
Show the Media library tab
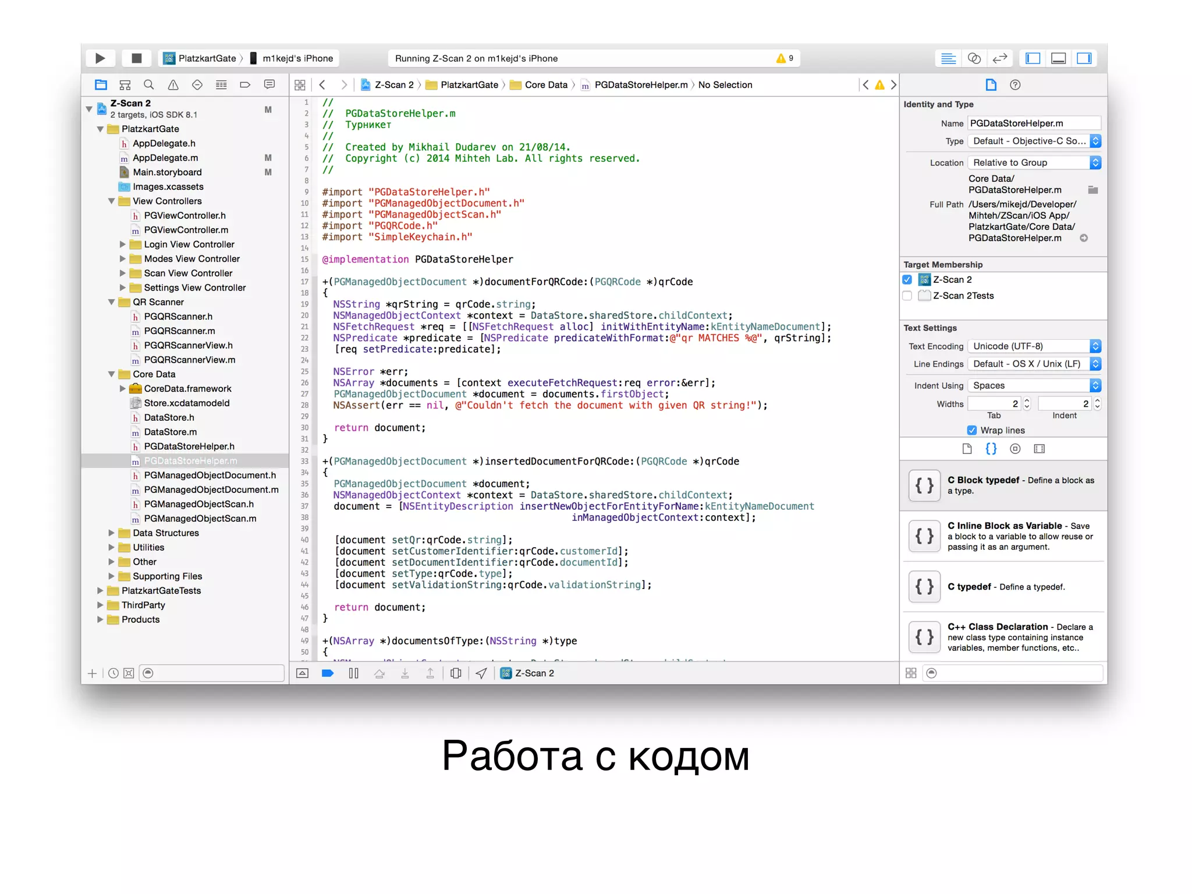pyautogui.click(x=1040, y=449)
